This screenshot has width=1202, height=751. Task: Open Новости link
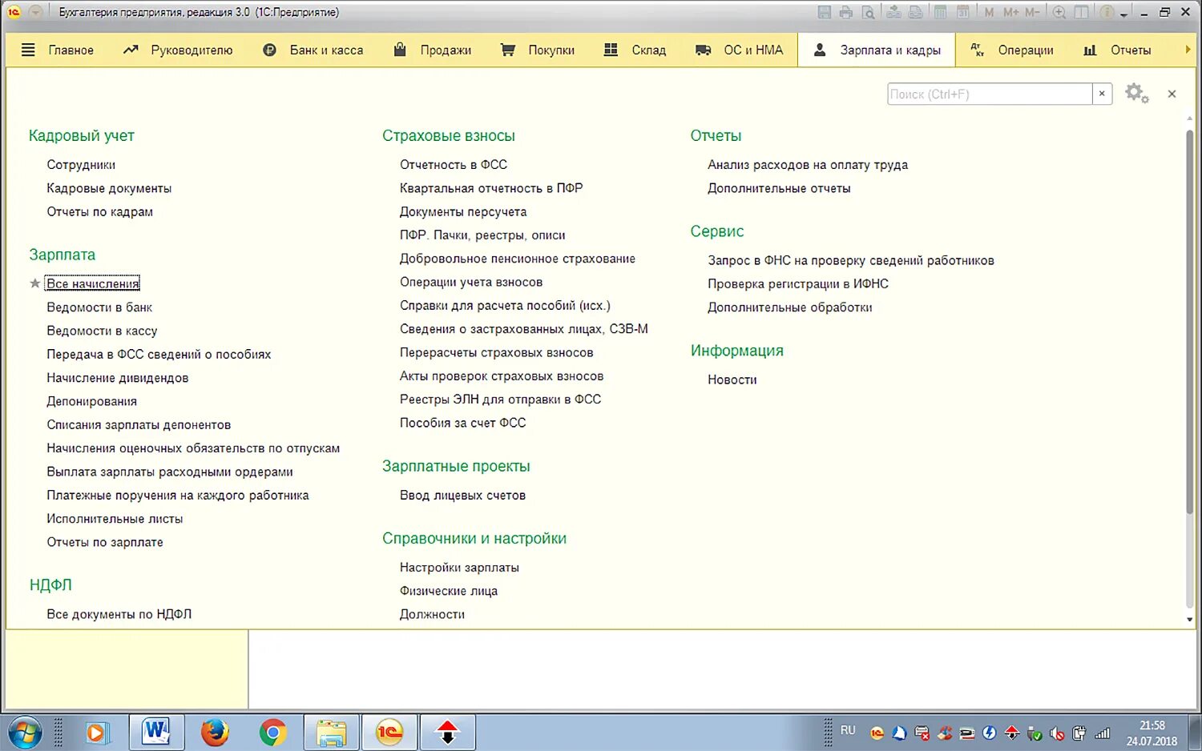click(x=732, y=380)
